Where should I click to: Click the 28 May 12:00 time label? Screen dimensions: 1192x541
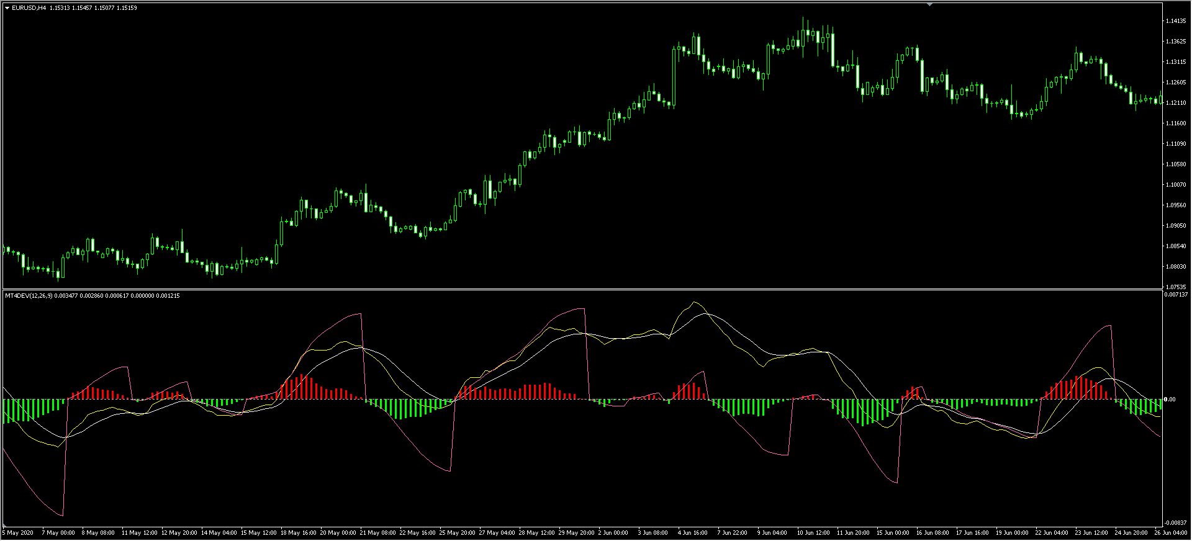click(x=537, y=533)
